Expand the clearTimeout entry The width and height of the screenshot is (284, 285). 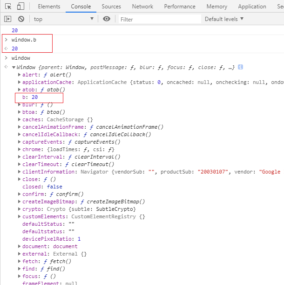(x=19, y=164)
